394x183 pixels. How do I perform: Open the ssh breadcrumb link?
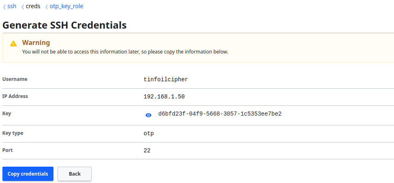pos(12,6)
